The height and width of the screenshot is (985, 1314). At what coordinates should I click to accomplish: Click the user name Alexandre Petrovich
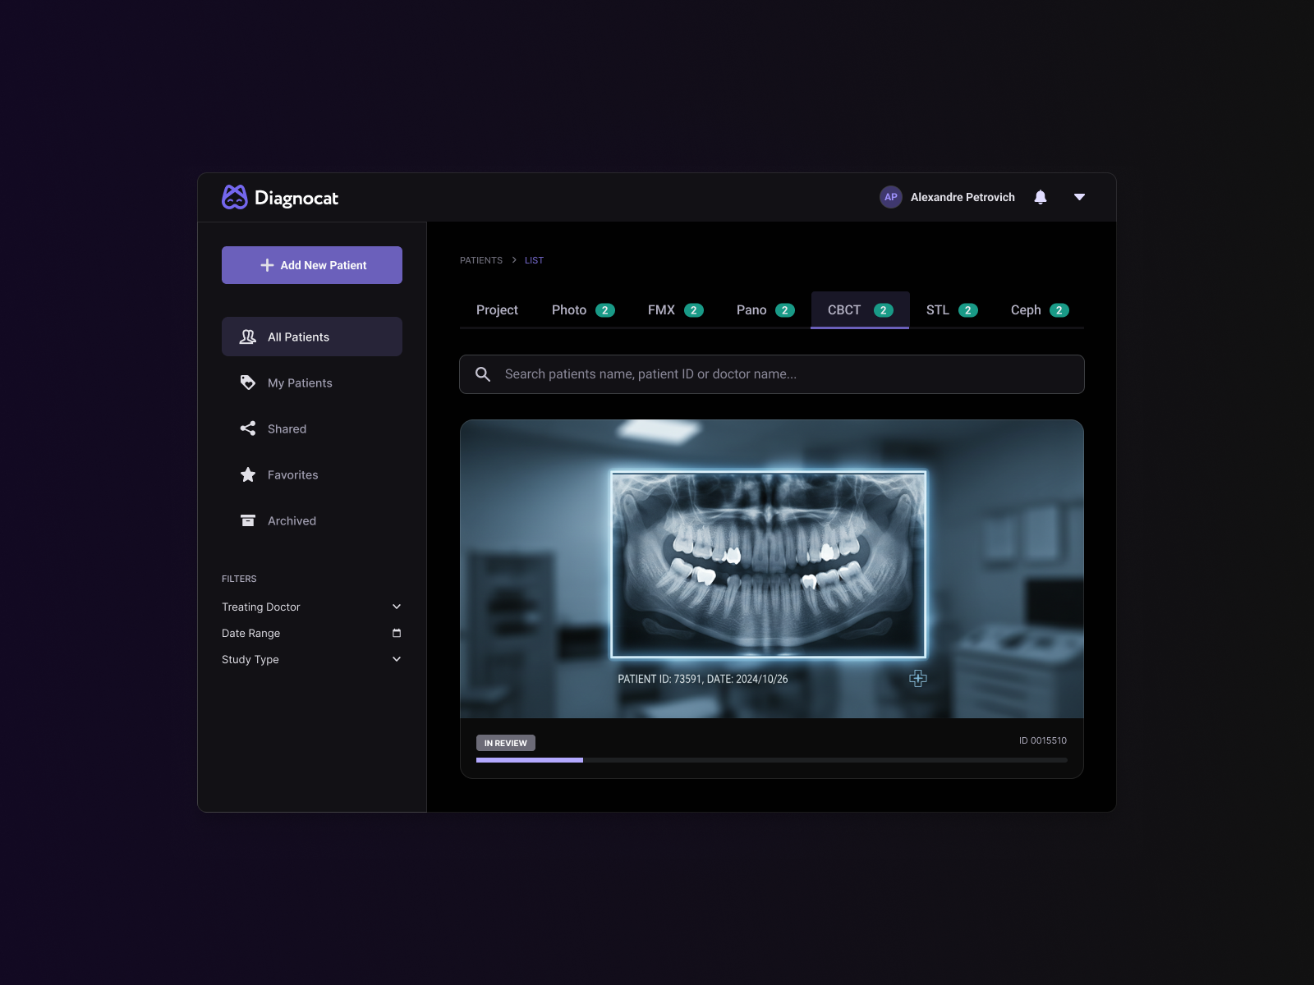pos(963,197)
